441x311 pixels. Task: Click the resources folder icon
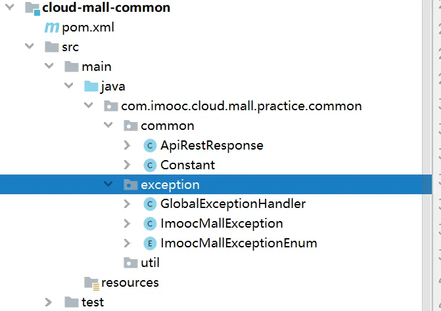click(x=91, y=283)
